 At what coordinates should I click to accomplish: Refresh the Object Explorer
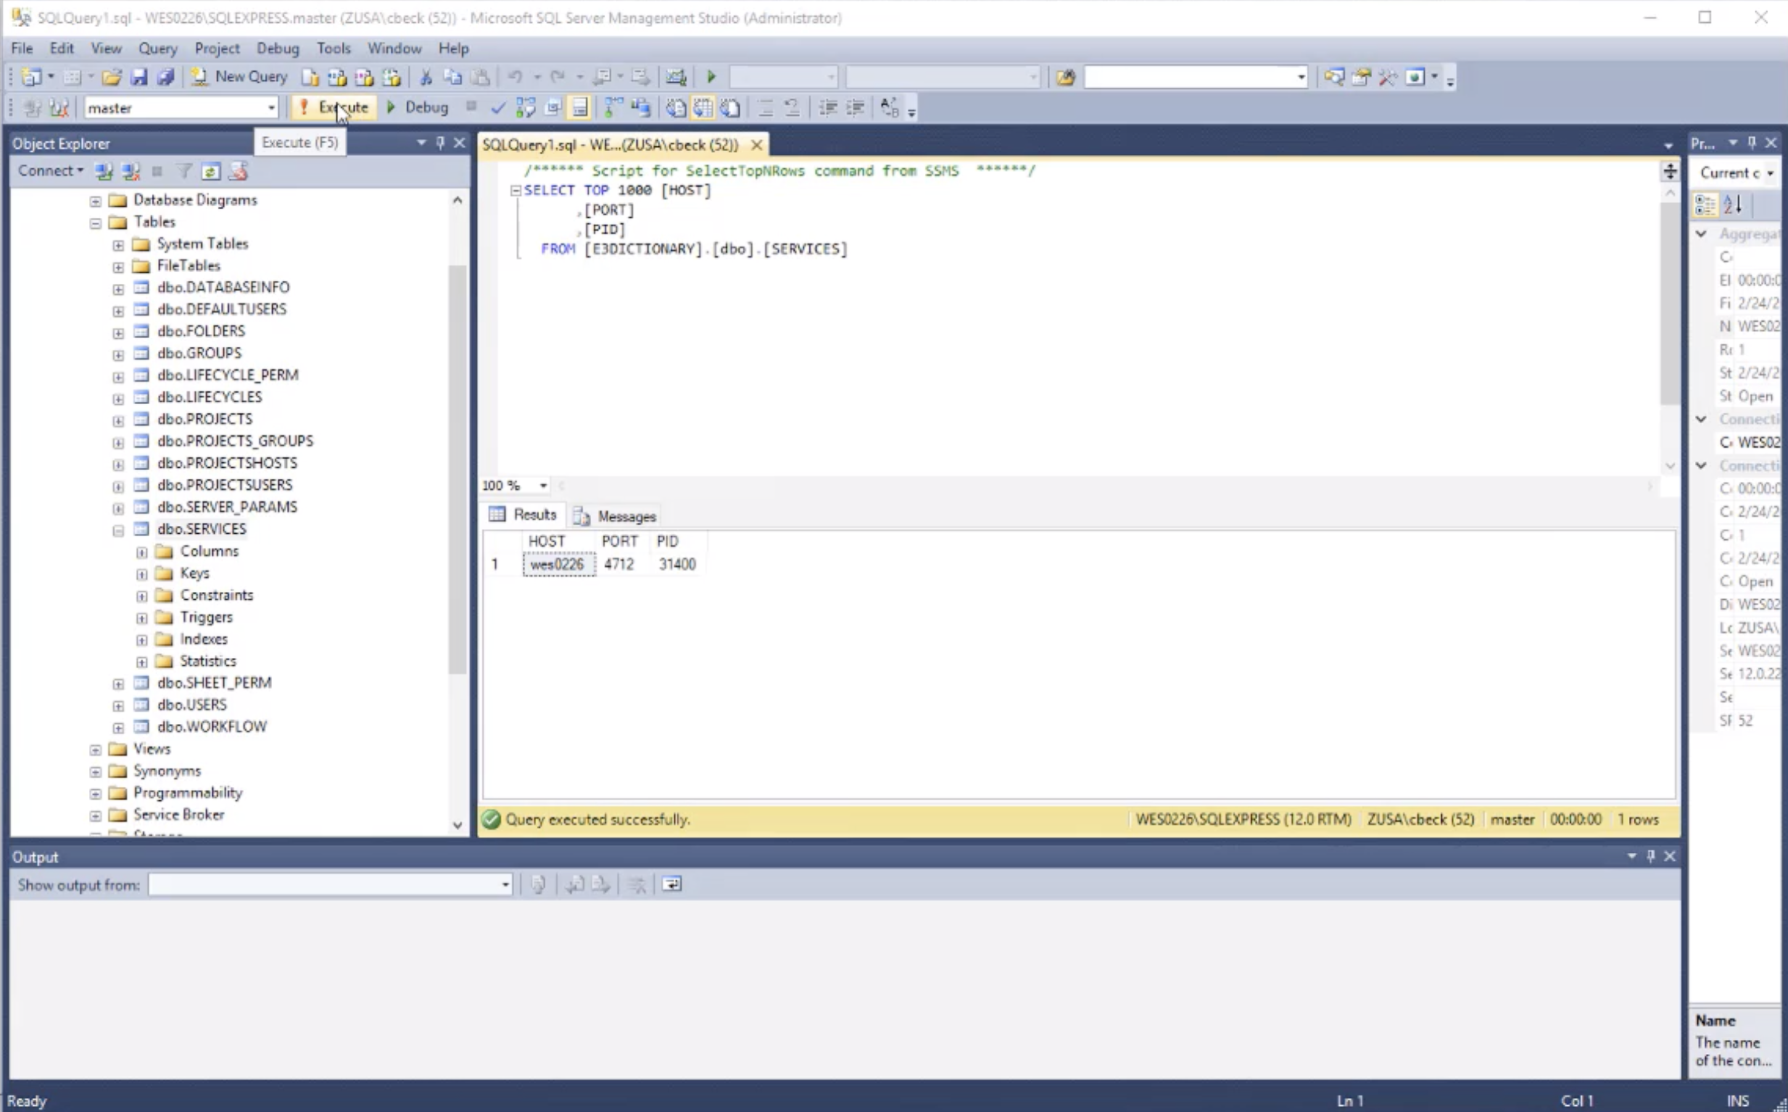211,170
